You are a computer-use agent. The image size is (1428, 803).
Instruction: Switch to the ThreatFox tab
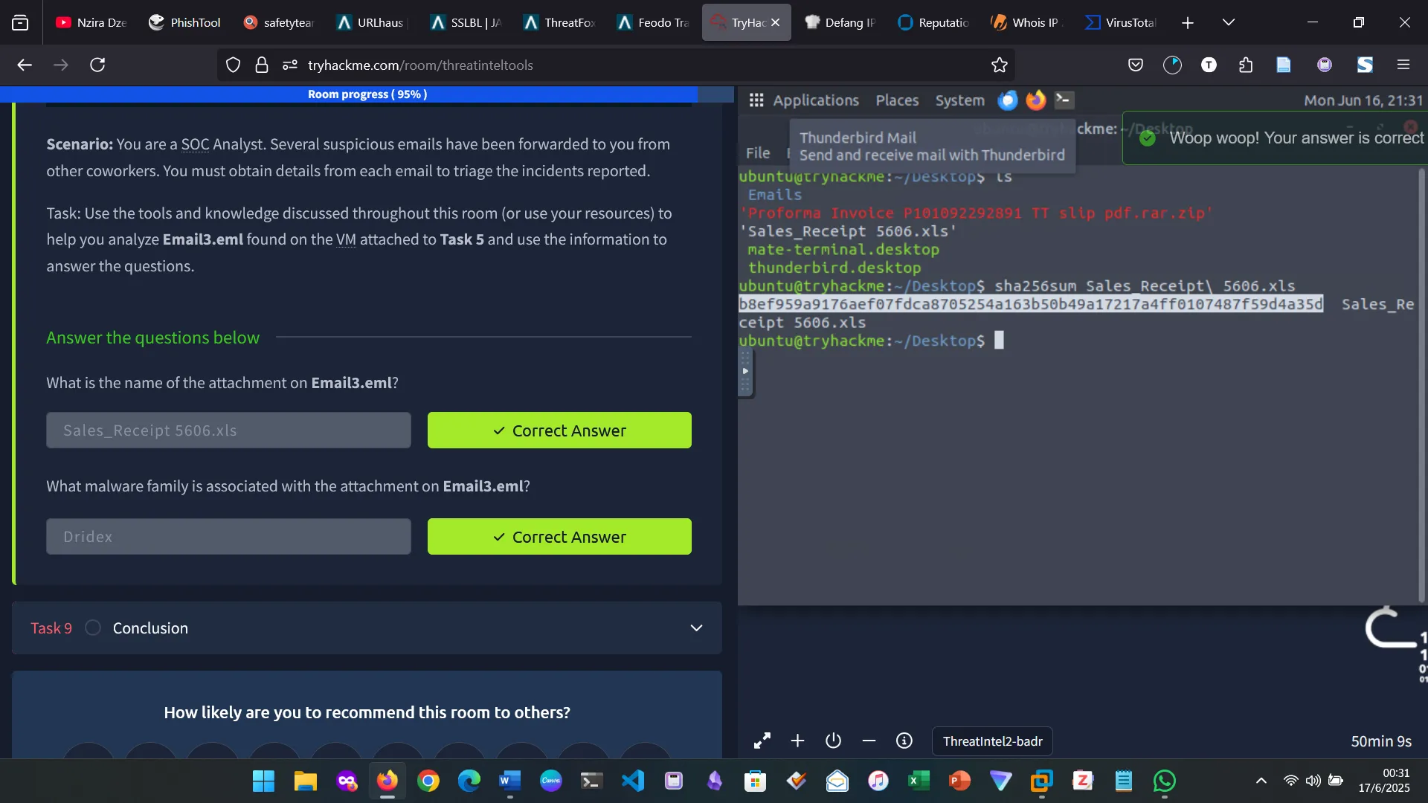click(561, 22)
